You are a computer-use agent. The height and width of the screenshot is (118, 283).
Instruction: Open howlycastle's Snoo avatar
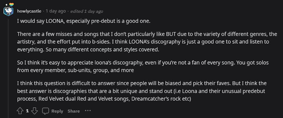[x=8, y=11]
